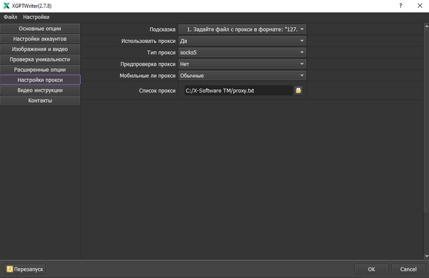429x278 pixels.
Task: Open Мобильные ли прокси dropdown showing Обычные
Action: (242, 75)
